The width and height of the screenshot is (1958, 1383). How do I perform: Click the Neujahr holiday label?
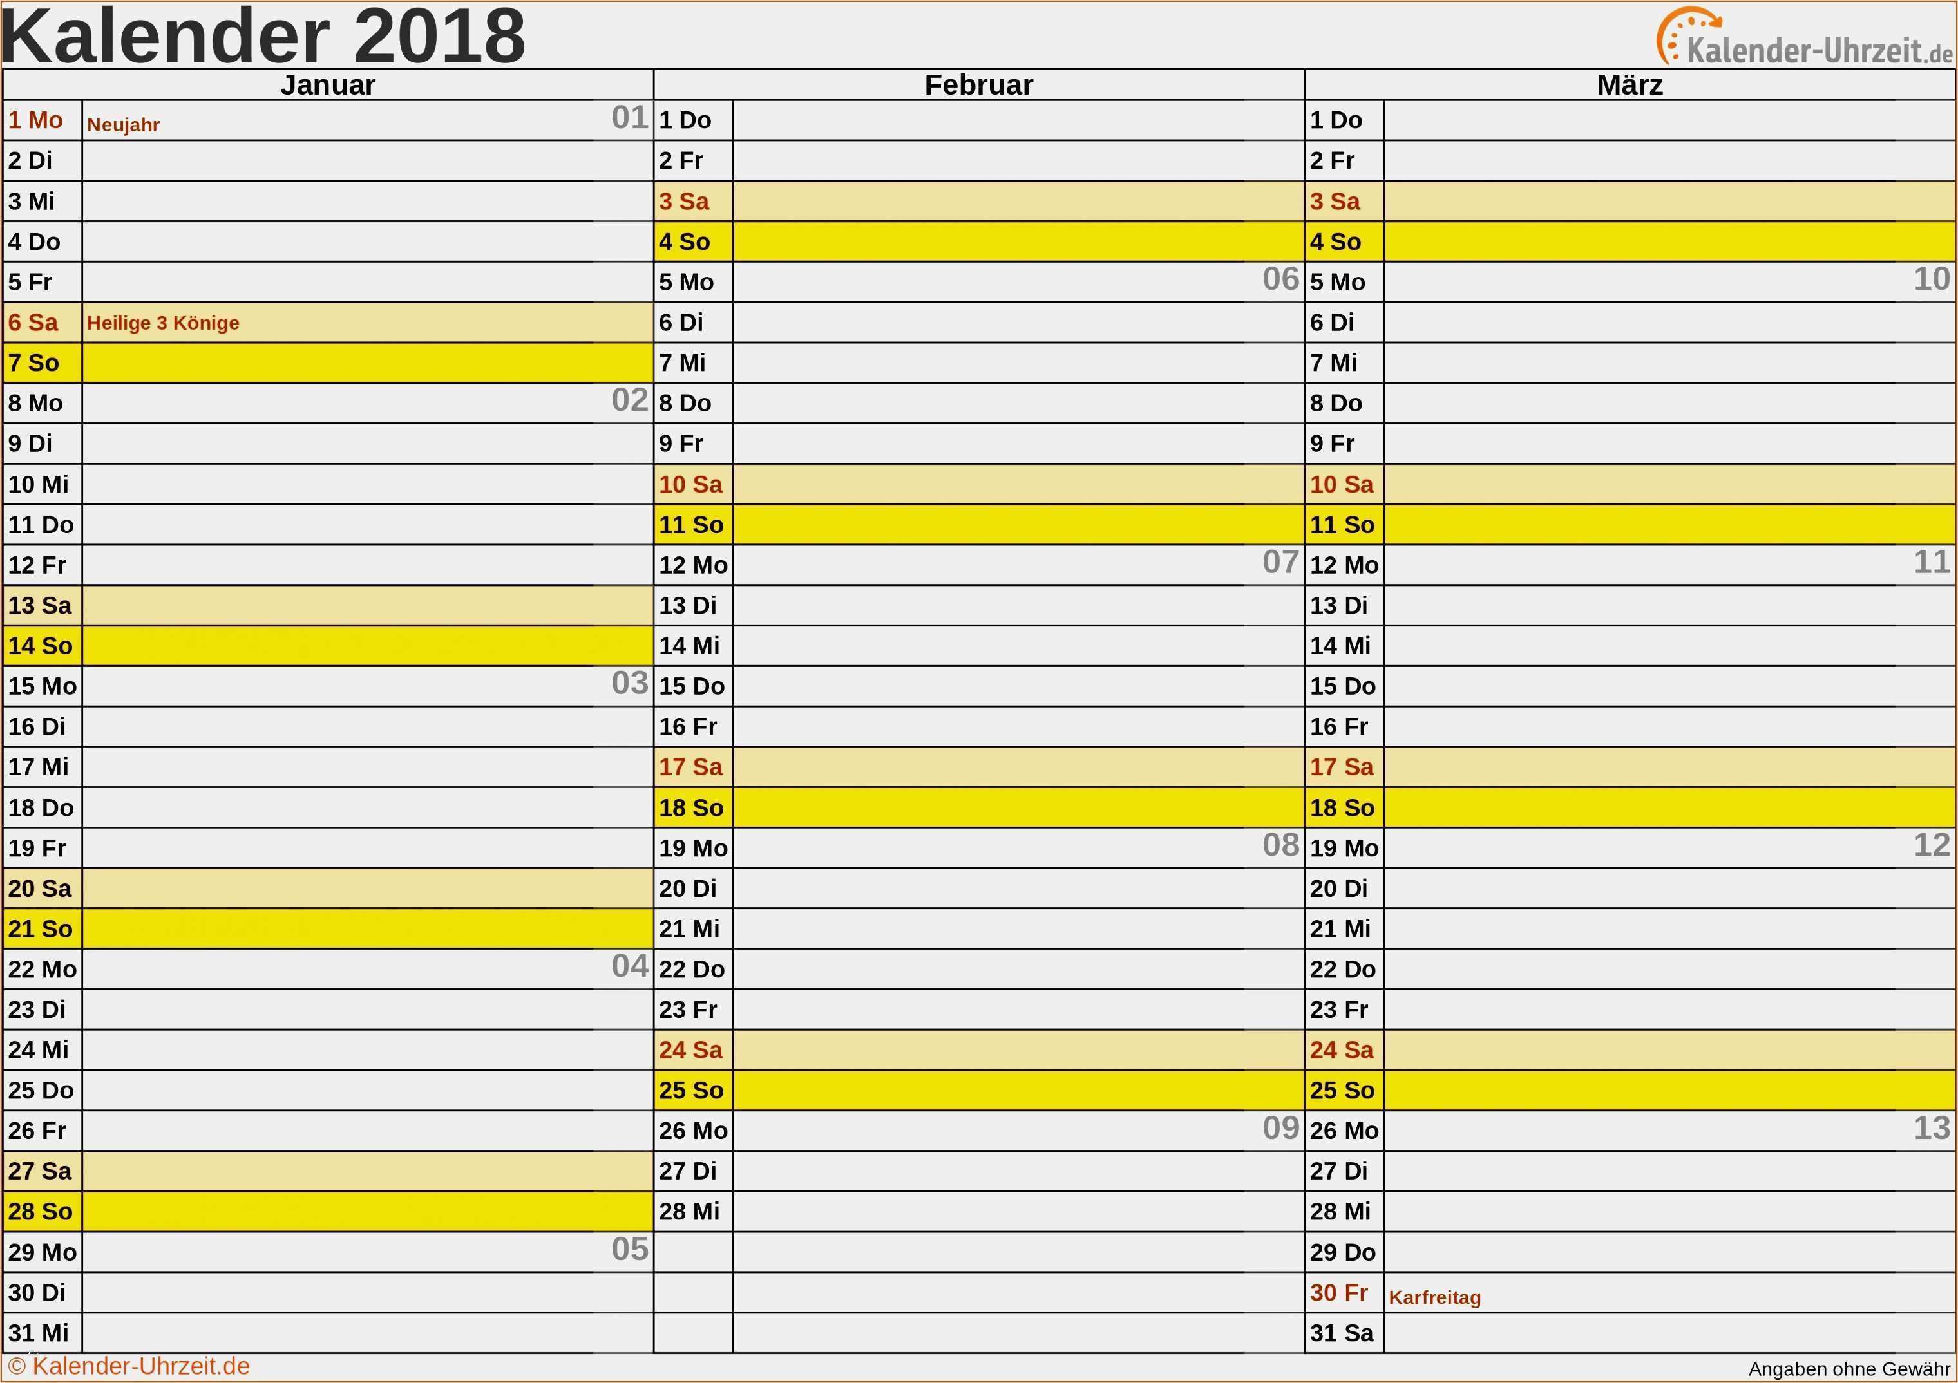coord(123,124)
